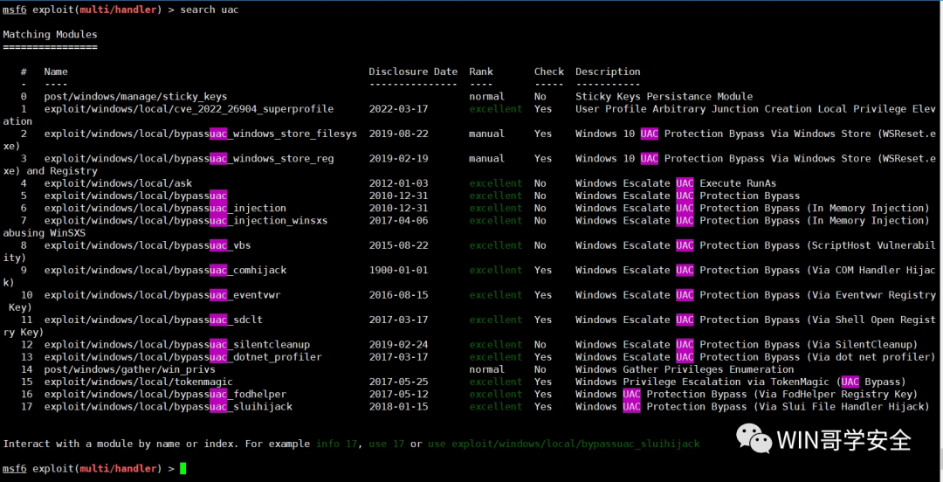Click post/windows/gather/win_privs module name
943x482 pixels.
[130, 369]
